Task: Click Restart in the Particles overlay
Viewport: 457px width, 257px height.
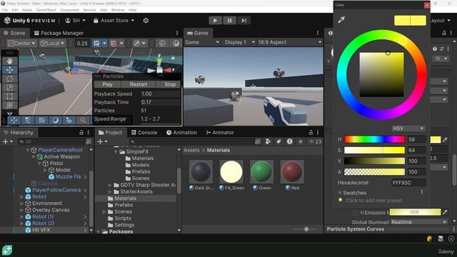Action: point(139,84)
